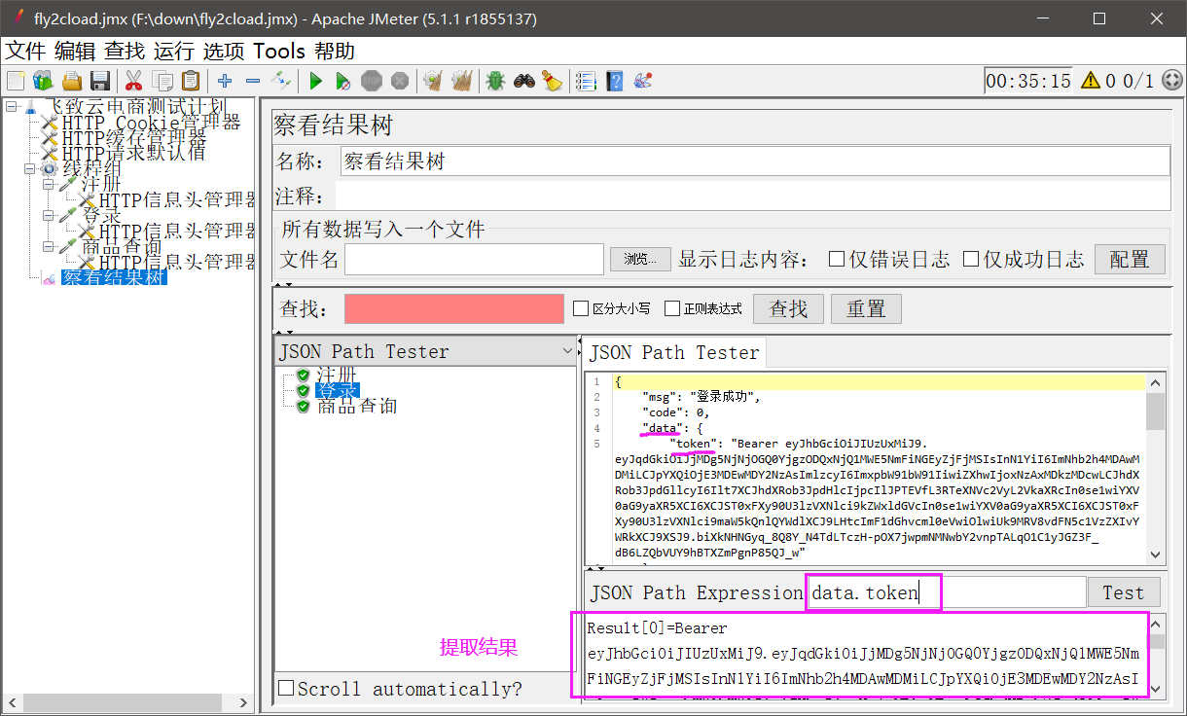Open the JSON Path Tester view dropdown
The height and width of the screenshot is (716, 1187).
pos(567,351)
